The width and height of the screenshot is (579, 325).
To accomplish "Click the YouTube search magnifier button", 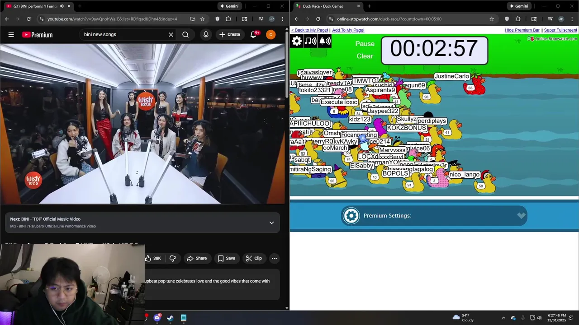I will 185,35.
